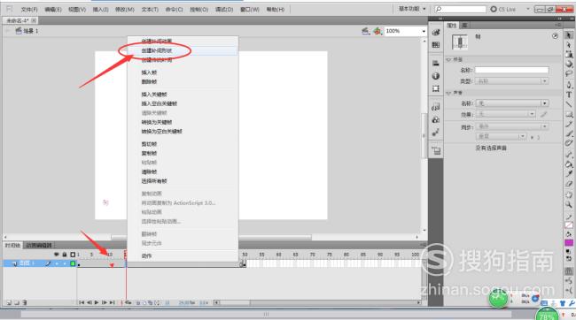Select the Zoom magnifier tool

pyautogui.click(x=569, y=204)
